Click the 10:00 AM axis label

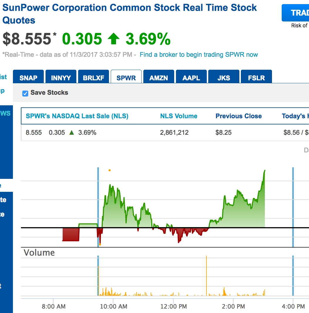113,306
